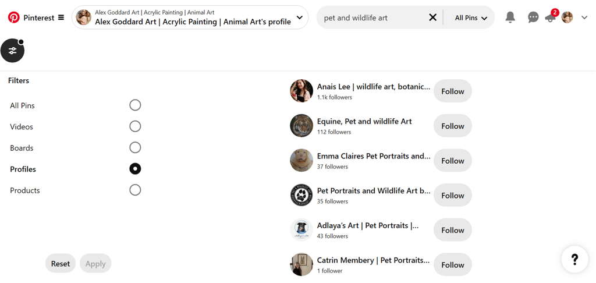Expand the All Pins search dropdown
The image size is (596, 283).
click(470, 18)
